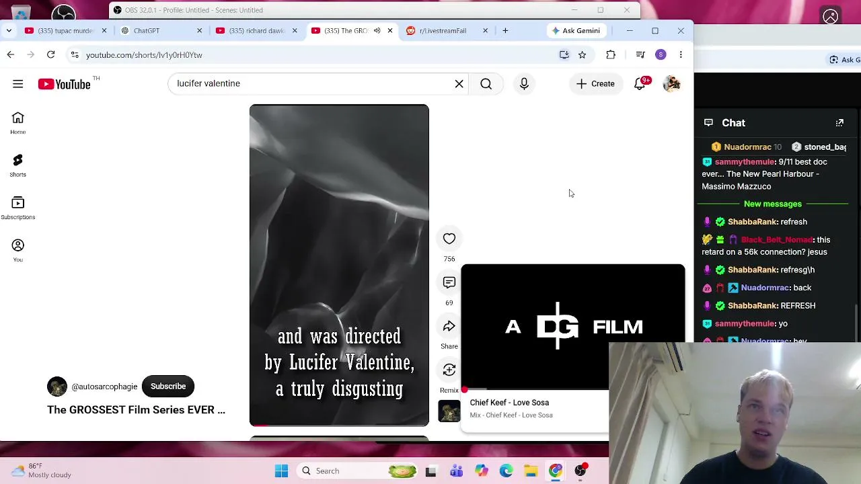Share the Short
861x484 pixels.
[449, 327]
